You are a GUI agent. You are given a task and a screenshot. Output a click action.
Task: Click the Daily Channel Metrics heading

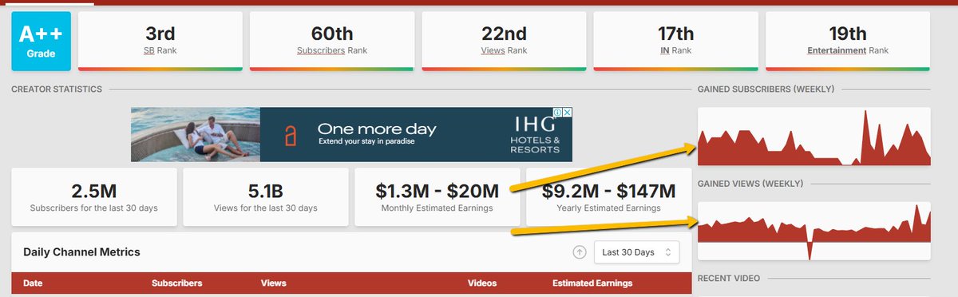point(81,252)
